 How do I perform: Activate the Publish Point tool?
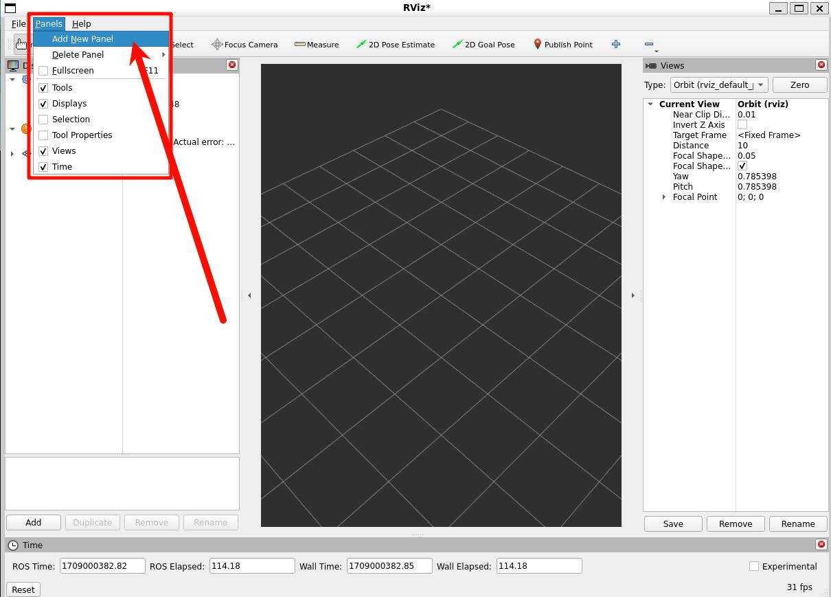click(x=562, y=45)
